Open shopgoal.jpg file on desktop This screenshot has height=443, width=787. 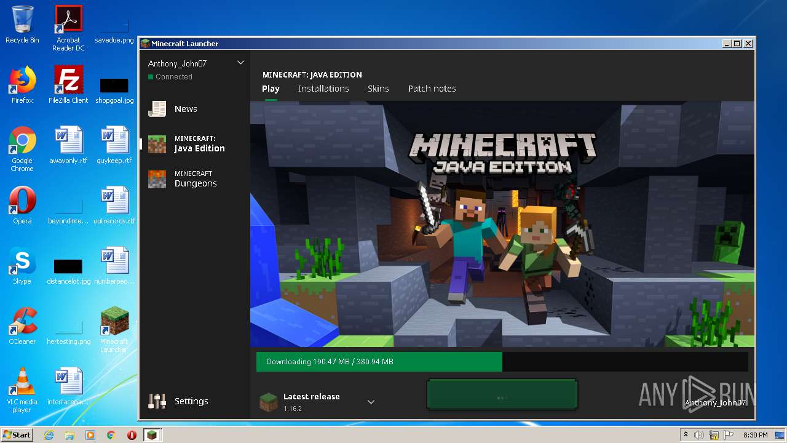pos(114,90)
